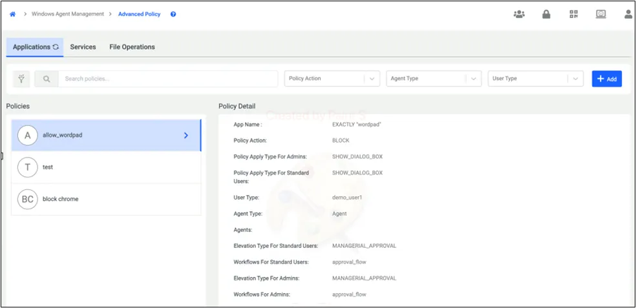Select the block chrome policy row
This screenshot has width=636, height=308.
[x=106, y=200]
